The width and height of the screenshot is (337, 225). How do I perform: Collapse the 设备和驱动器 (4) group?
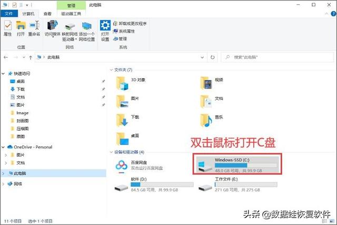click(x=111, y=152)
